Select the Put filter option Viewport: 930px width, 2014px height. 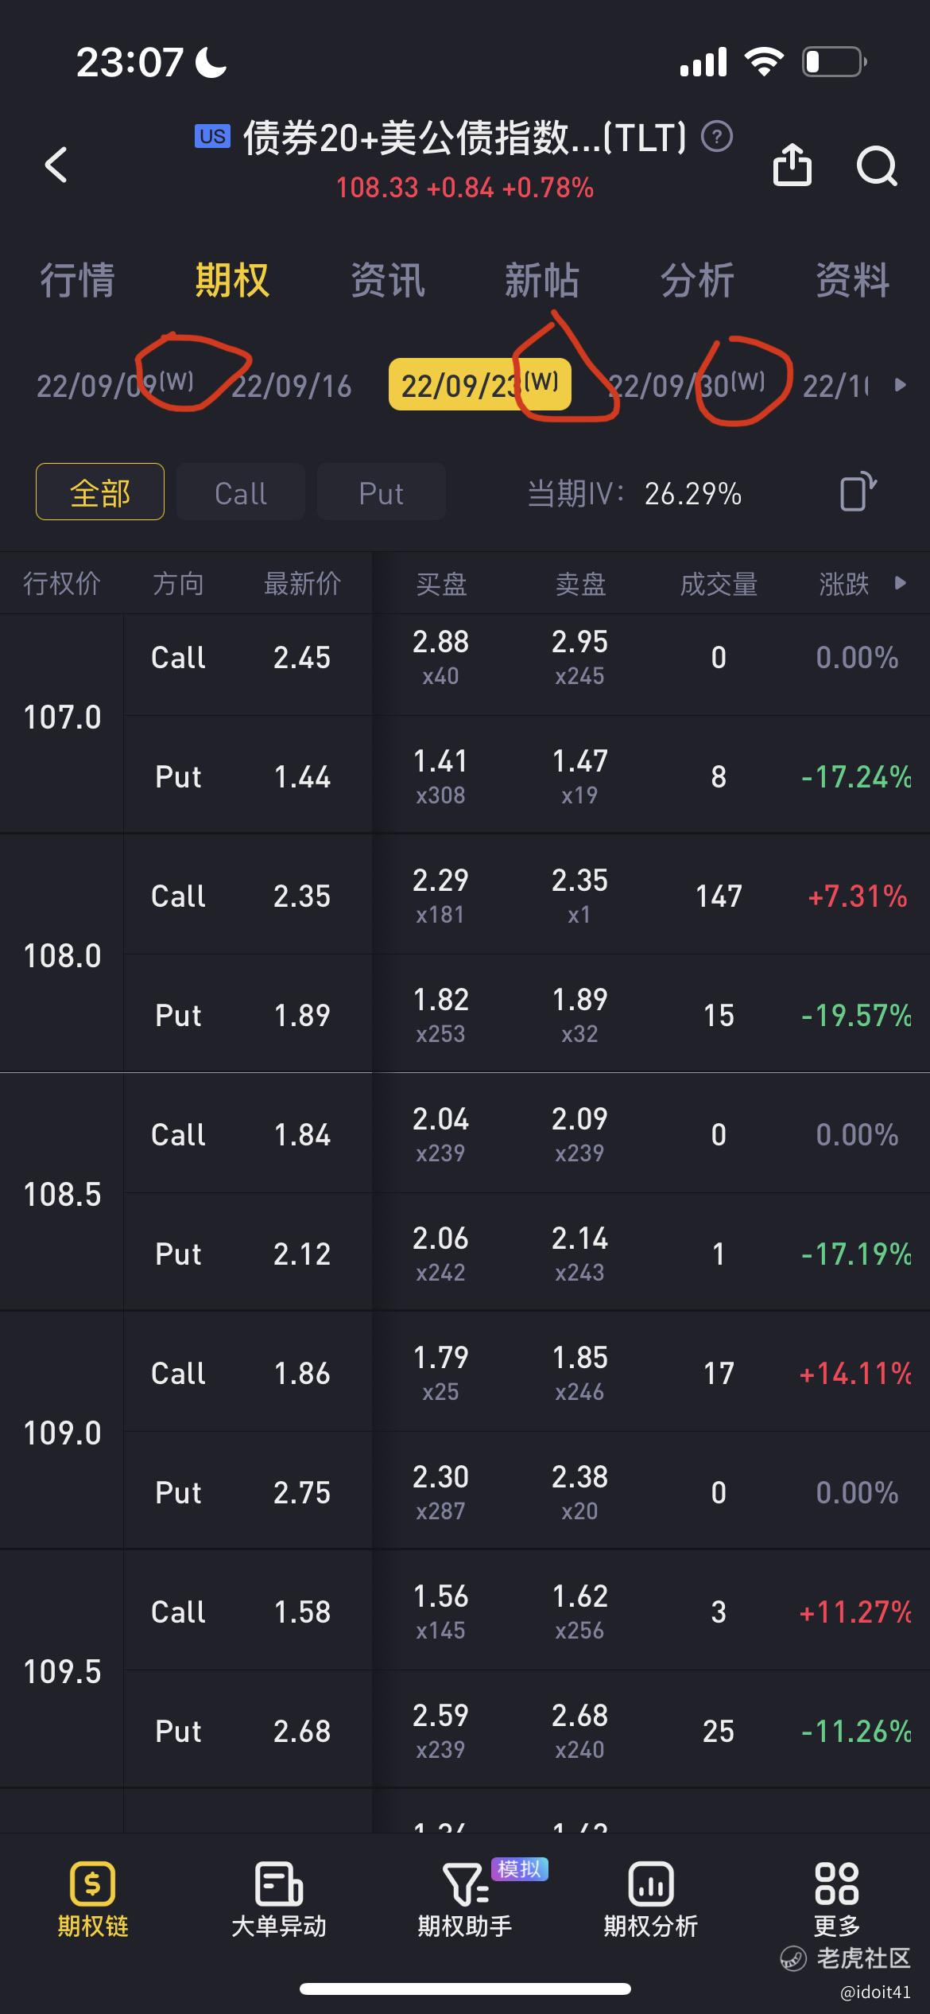382,492
